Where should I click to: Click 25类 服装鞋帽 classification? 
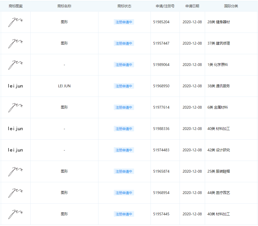pyautogui.click(x=219, y=172)
